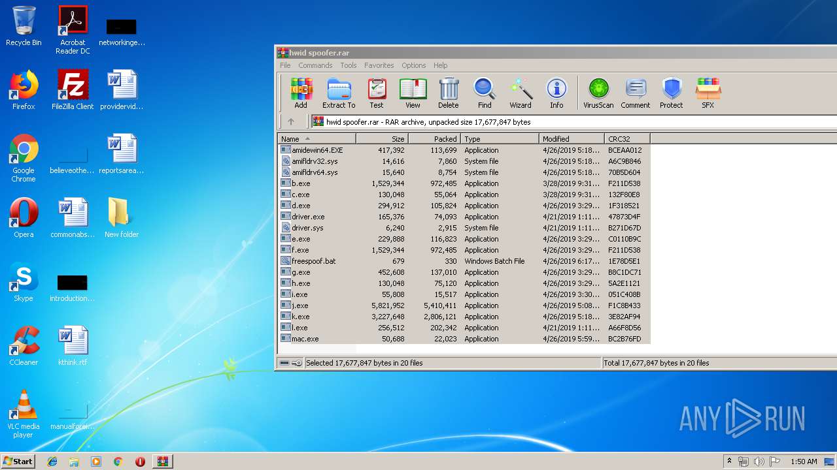Sort by Modified column header

[x=572, y=138]
